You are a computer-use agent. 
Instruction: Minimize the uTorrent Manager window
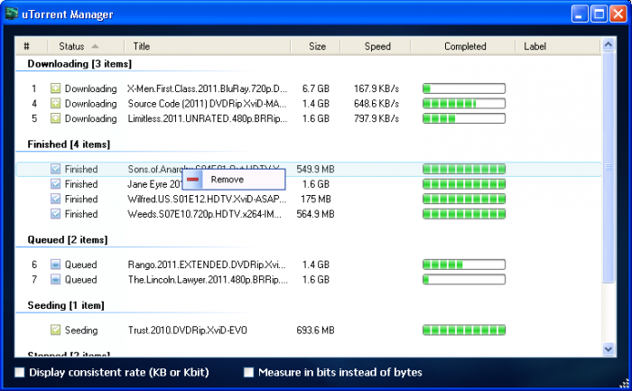580,14
